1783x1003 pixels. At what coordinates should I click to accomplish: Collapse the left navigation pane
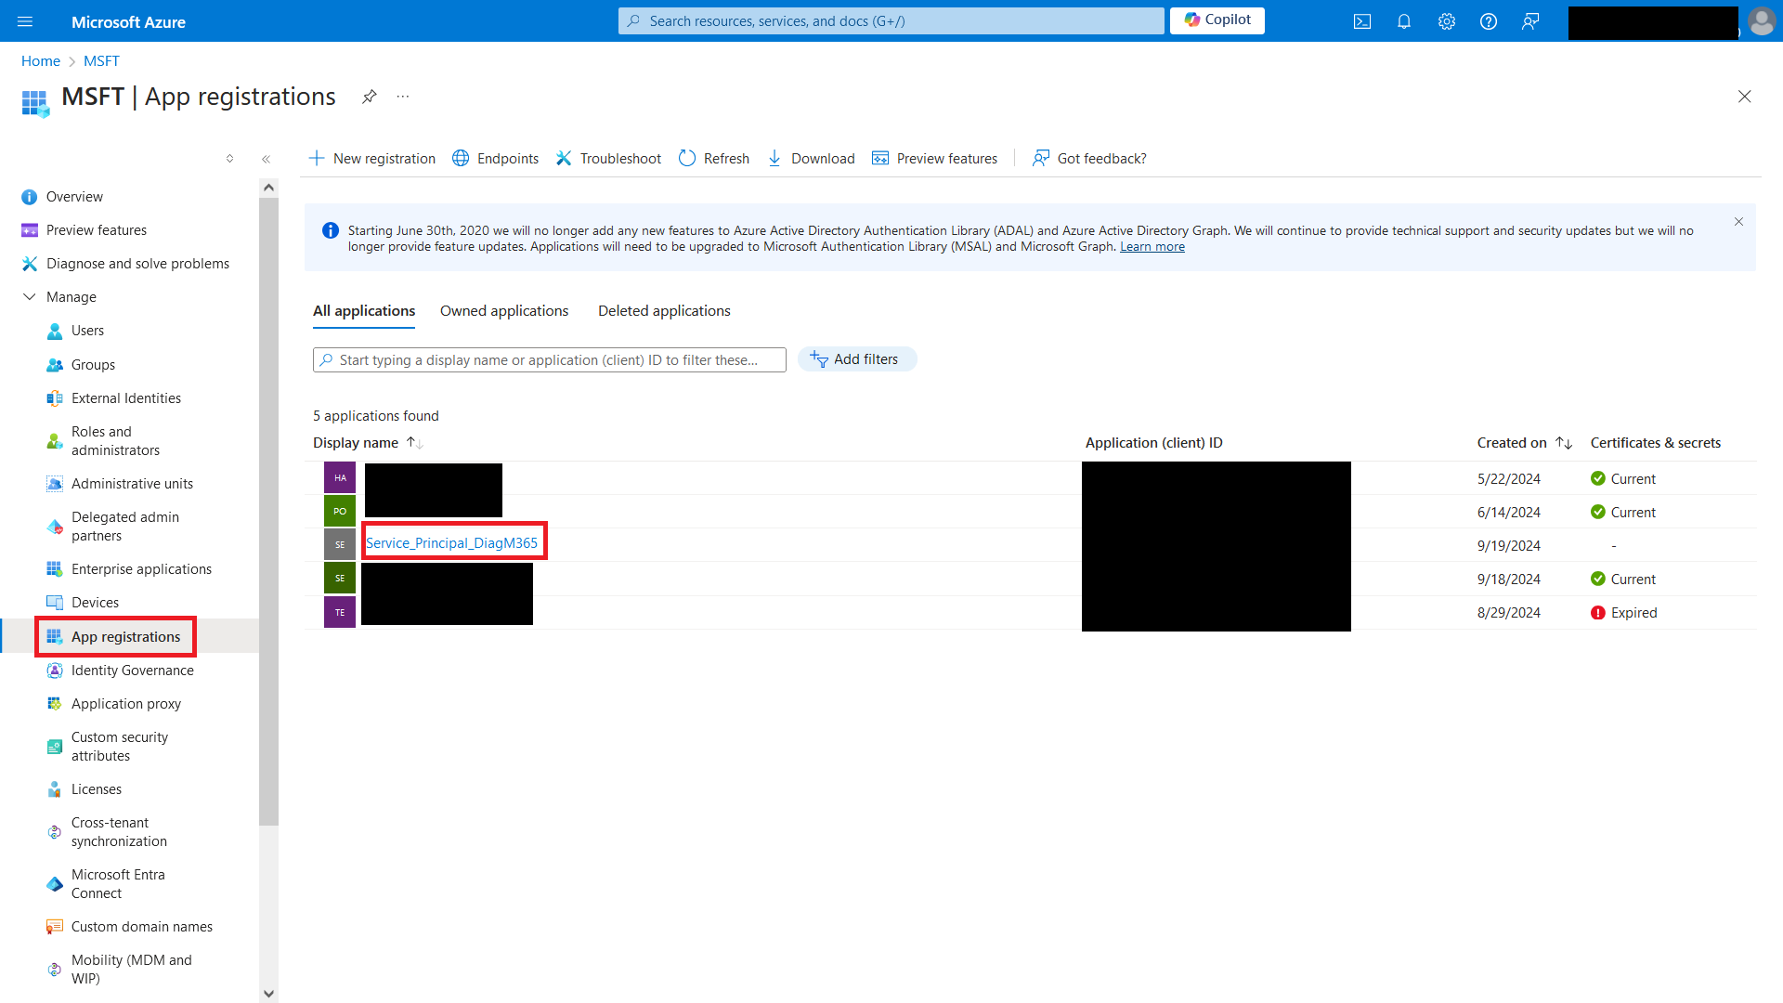click(x=266, y=159)
